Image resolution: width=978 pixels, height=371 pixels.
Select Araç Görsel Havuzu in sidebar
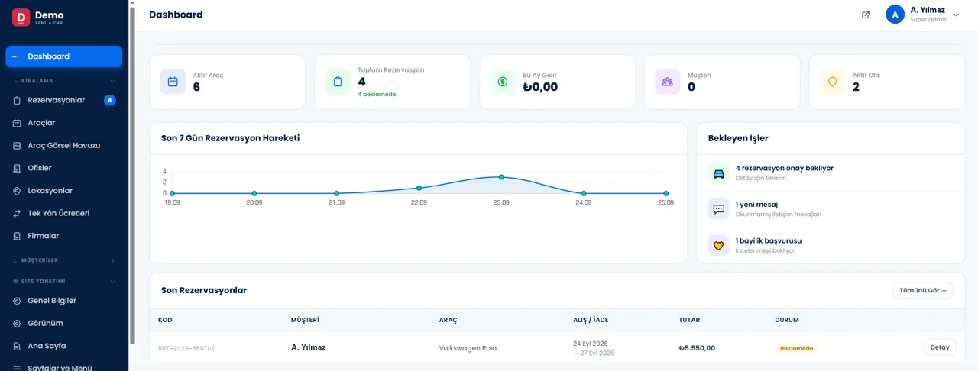click(64, 145)
